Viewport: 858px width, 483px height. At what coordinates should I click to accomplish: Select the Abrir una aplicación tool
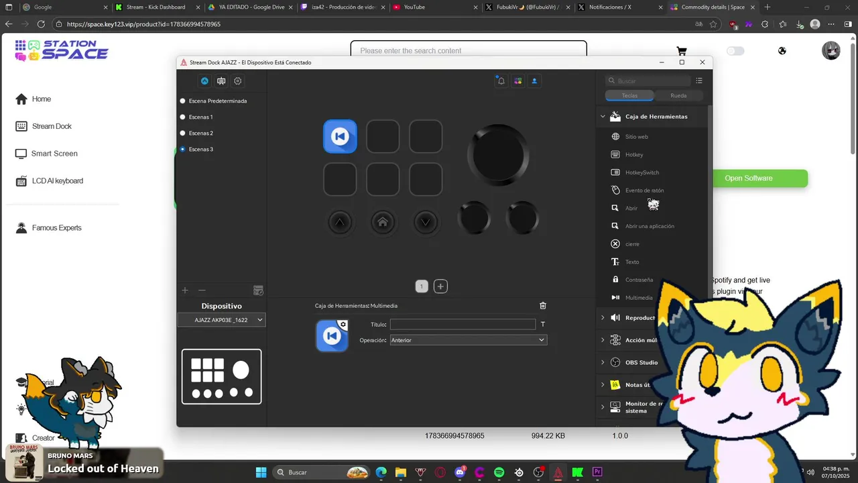coord(650,226)
